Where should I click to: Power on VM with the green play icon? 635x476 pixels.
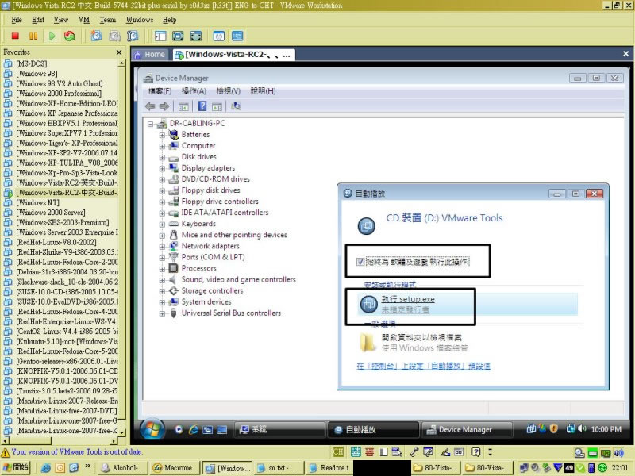(52, 36)
